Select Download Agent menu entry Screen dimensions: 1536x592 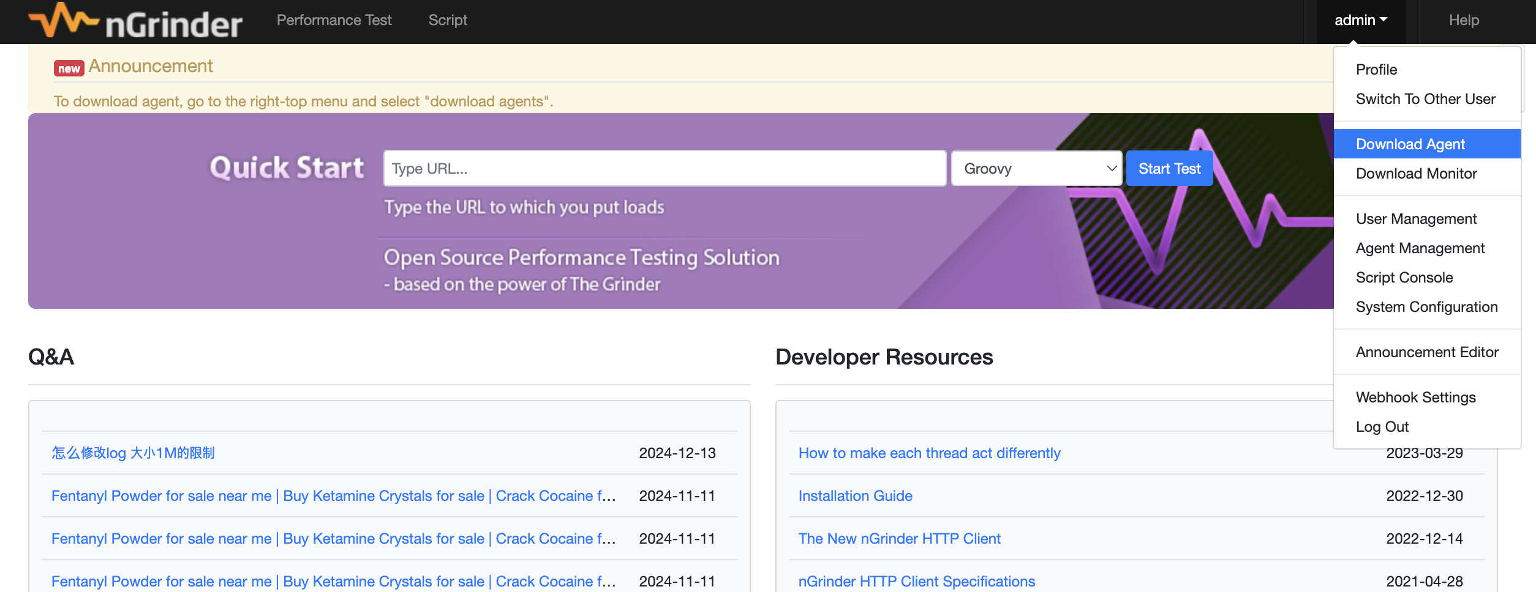1427,144
